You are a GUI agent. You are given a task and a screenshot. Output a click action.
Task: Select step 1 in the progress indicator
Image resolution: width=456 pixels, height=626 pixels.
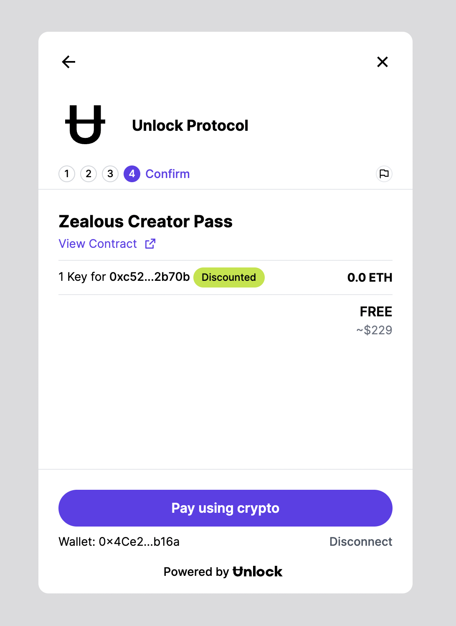click(x=66, y=173)
